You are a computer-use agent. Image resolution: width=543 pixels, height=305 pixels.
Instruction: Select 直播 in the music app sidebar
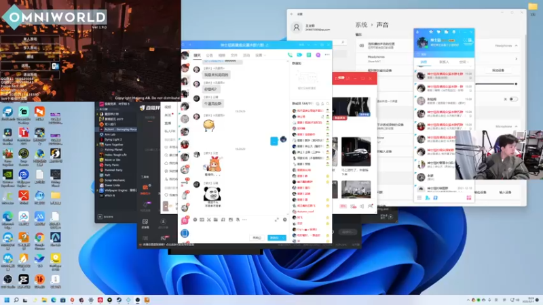[x=168, y=123]
